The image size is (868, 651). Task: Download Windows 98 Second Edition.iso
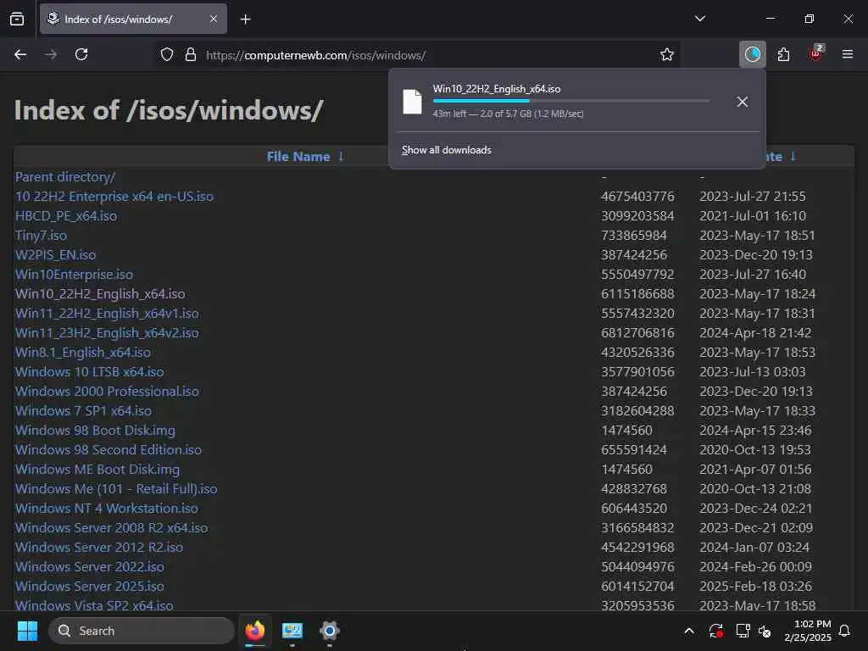(108, 449)
